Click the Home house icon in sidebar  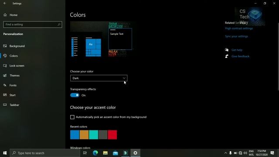5,15
